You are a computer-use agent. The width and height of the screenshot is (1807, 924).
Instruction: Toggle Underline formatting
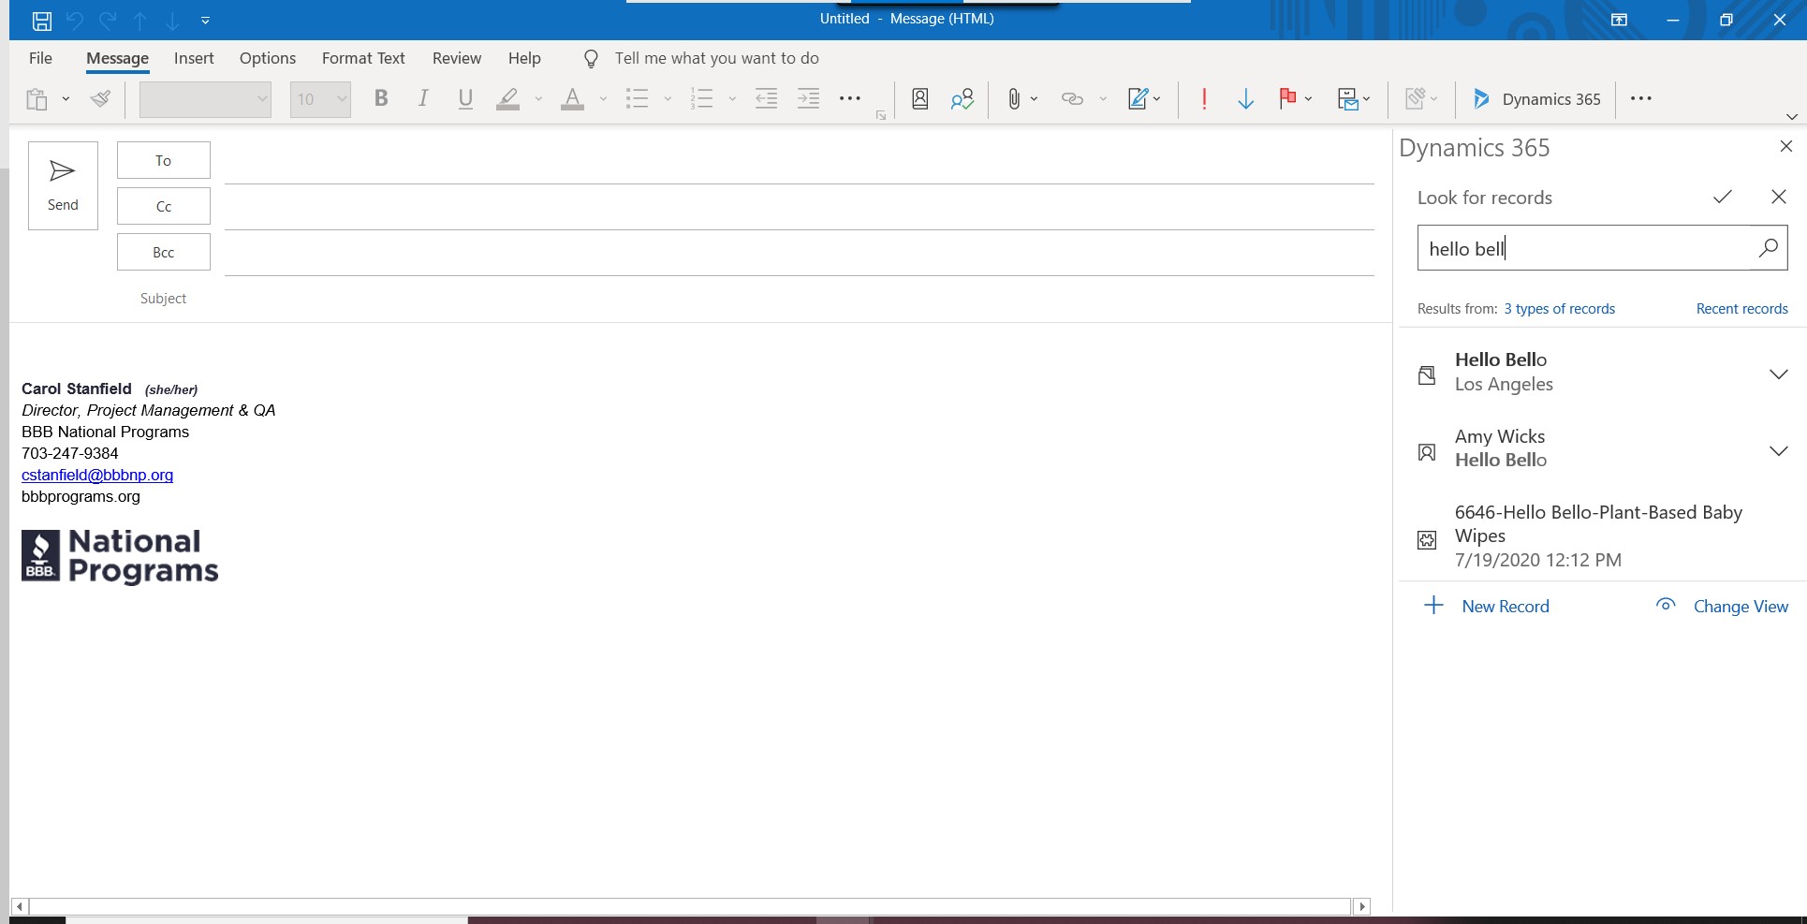tap(465, 98)
